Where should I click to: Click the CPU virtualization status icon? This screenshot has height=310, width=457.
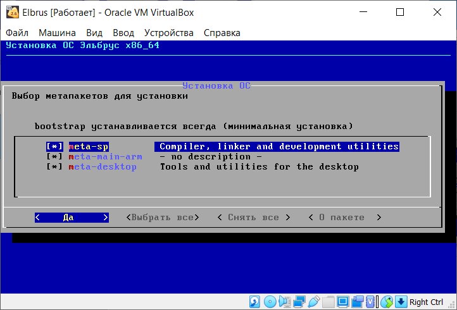pyautogui.click(x=370, y=302)
